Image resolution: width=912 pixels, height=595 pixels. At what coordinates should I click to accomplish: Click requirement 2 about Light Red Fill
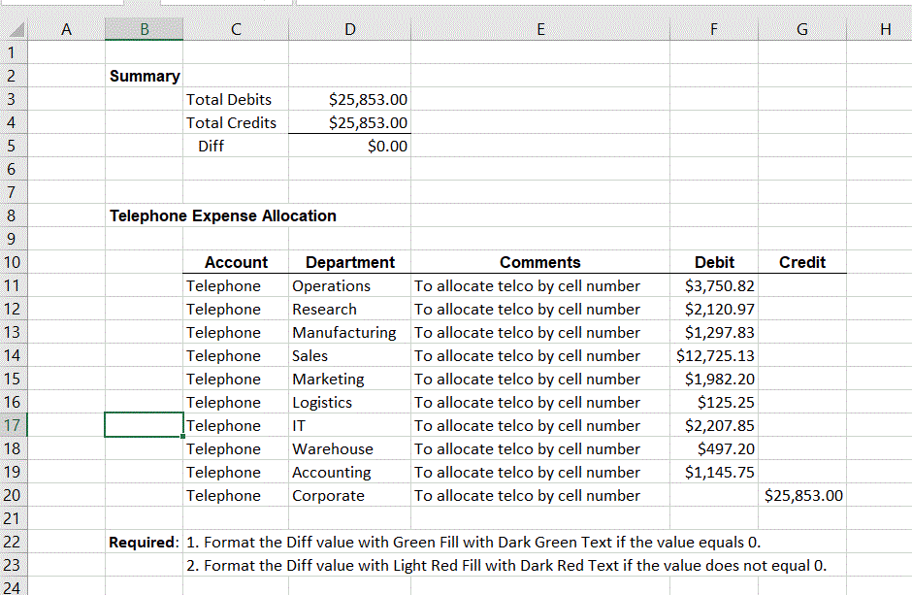(506, 565)
